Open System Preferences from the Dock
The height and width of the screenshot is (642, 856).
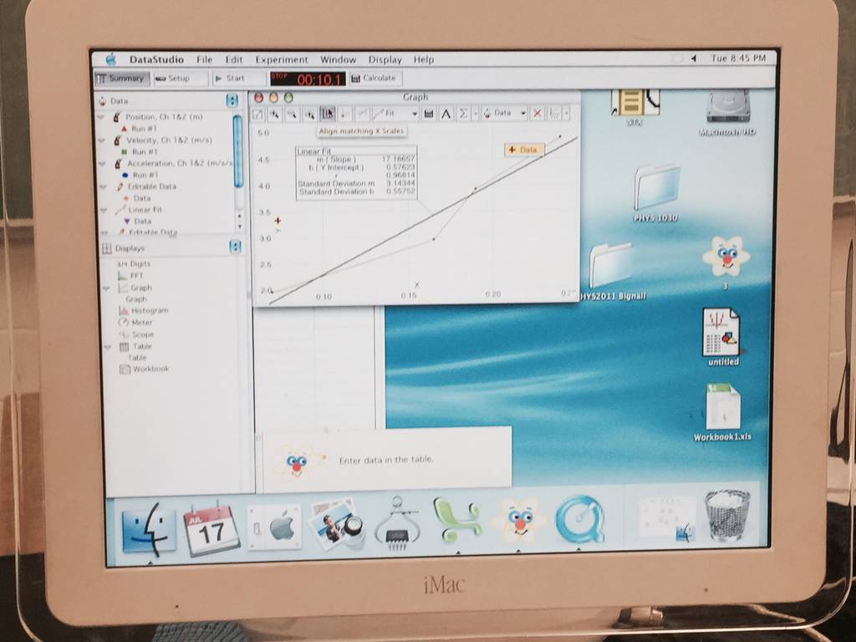pyautogui.click(x=273, y=528)
